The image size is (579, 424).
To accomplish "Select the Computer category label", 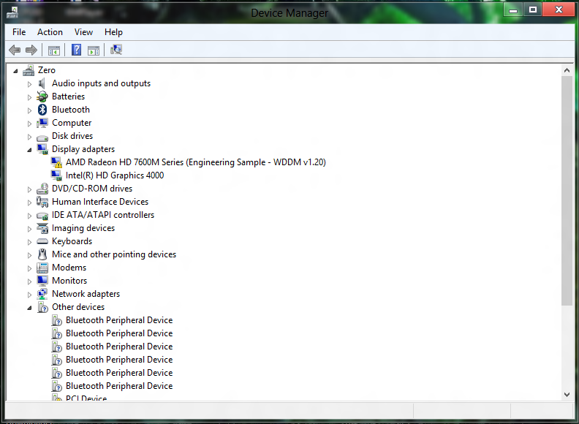I will (72, 123).
